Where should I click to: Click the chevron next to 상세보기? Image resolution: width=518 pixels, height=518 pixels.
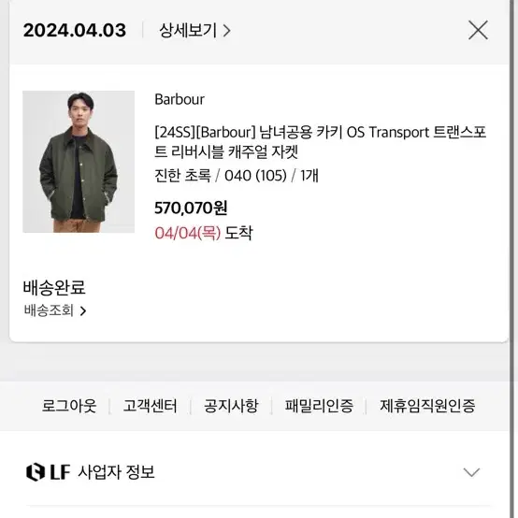(226, 31)
